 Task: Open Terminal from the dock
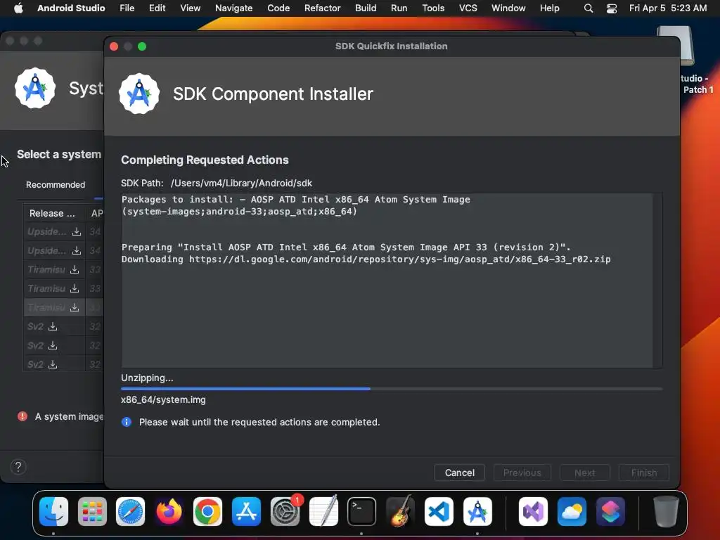[362, 511]
